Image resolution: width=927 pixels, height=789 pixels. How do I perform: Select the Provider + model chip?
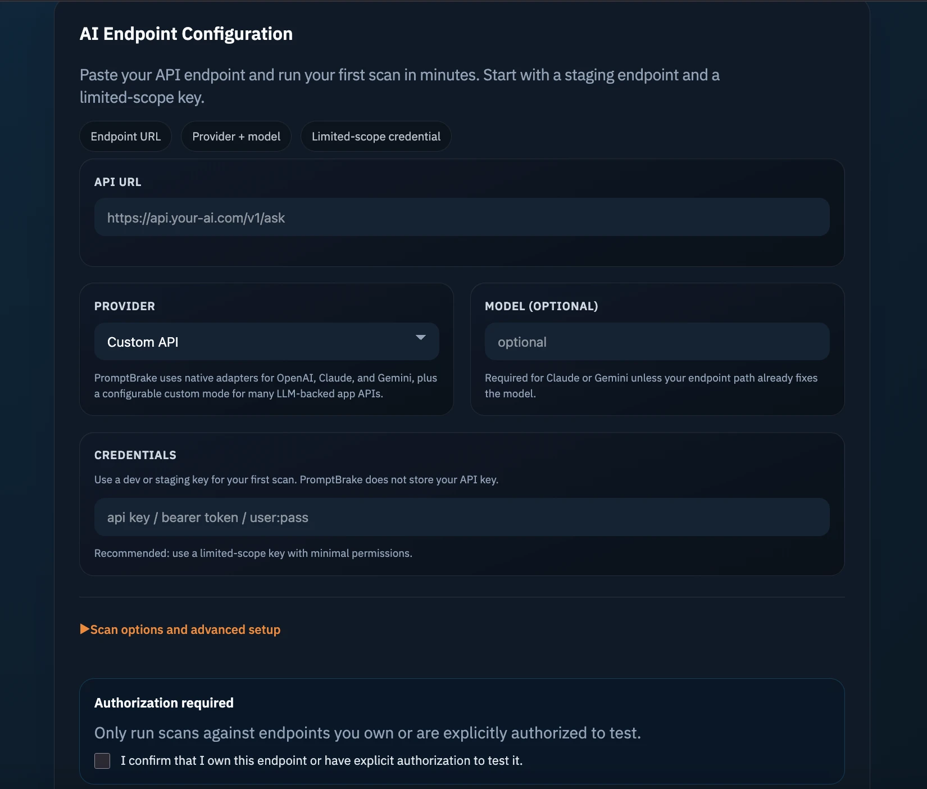236,137
